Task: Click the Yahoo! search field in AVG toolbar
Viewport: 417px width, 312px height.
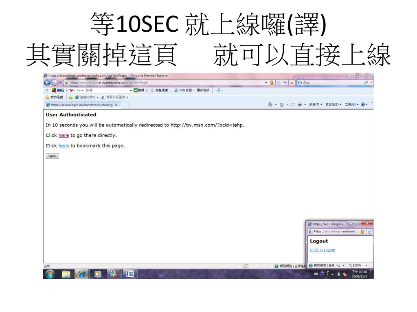Action: [x=102, y=90]
